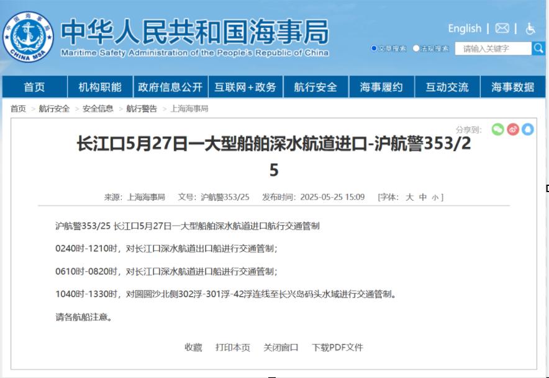549x378 pixels.
Task: Open the 政府信息公开 navigation menu
Action: (x=170, y=87)
